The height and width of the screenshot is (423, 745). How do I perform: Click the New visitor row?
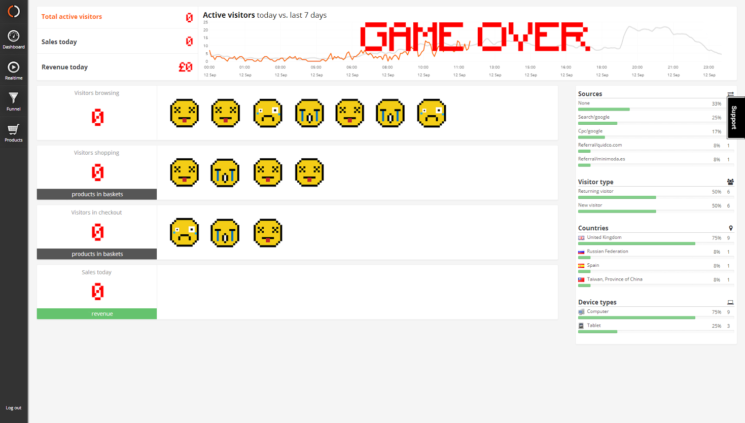(656, 207)
